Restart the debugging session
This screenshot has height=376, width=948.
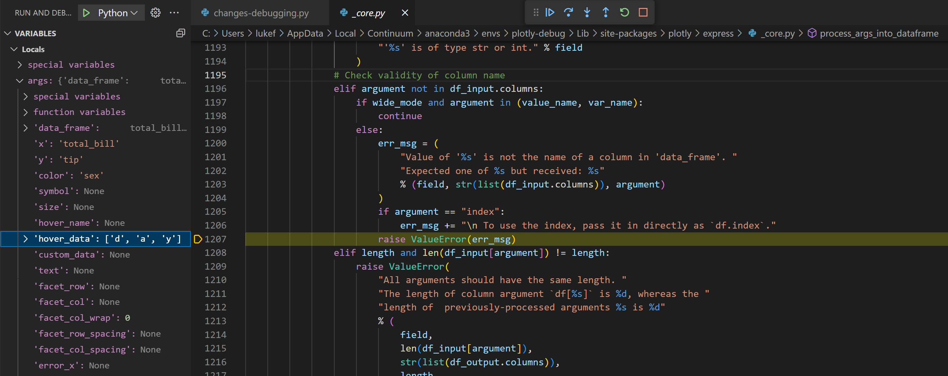point(624,12)
